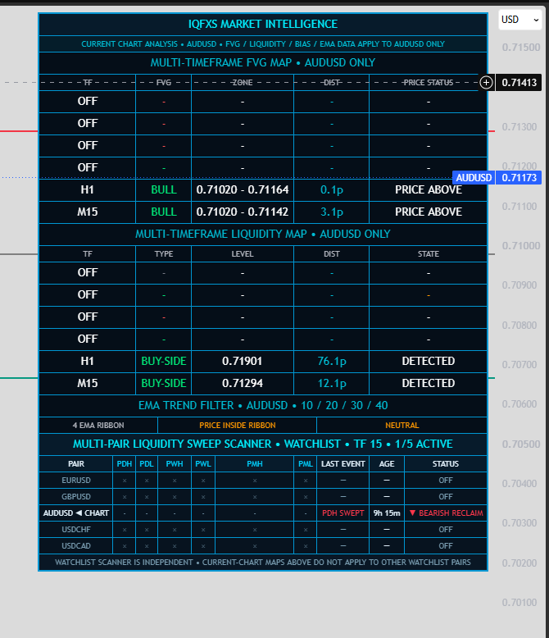This screenshot has height=638, width=549.
Task: Click the 3.1p distance value
Action: [x=331, y=212]
